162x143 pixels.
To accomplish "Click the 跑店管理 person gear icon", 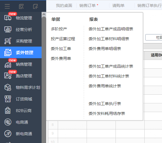I will [x=8, y=76].
